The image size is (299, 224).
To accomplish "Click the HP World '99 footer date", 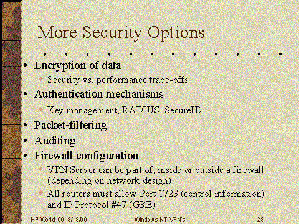I will pyautogui.click(x=59, y=220).
